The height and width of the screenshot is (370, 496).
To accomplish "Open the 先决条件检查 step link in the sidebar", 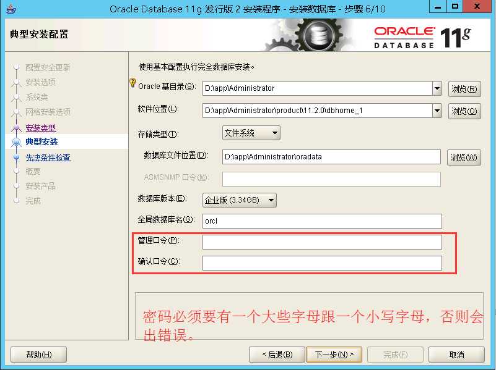I will 48,157.
